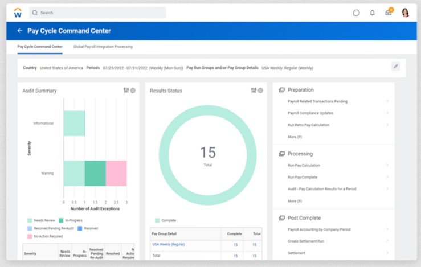The width and height of the screenshot is (421, 267).
Task: Toggle Needs Review legend swatch
Action: (x=30, y=220)
